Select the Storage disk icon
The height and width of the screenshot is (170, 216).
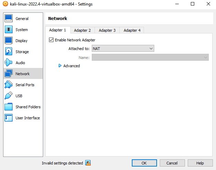coord(9,52)
